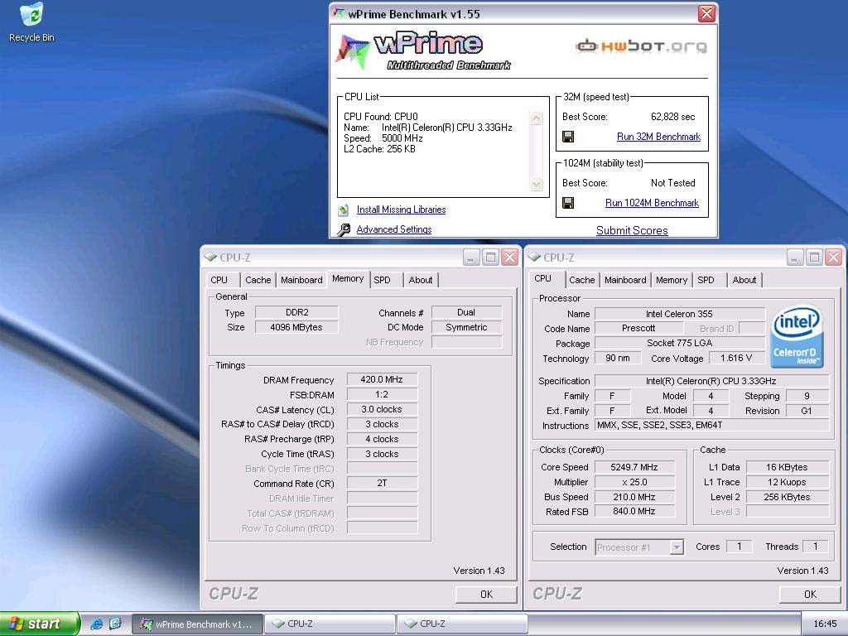This screenshot has height=636, width=848.
Task: Click the Command Rate value 2T
Action: coord(382,484)
